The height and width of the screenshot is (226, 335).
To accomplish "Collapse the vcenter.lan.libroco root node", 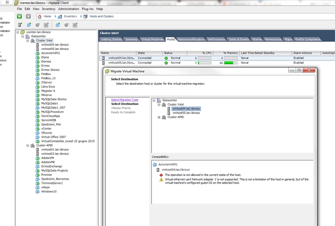I will coord(18,32).
